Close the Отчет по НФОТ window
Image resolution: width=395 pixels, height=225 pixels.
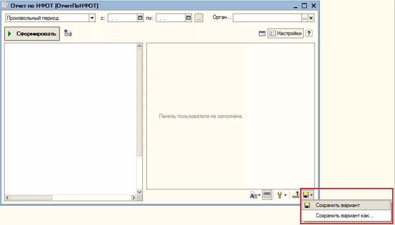click(313, 5)
